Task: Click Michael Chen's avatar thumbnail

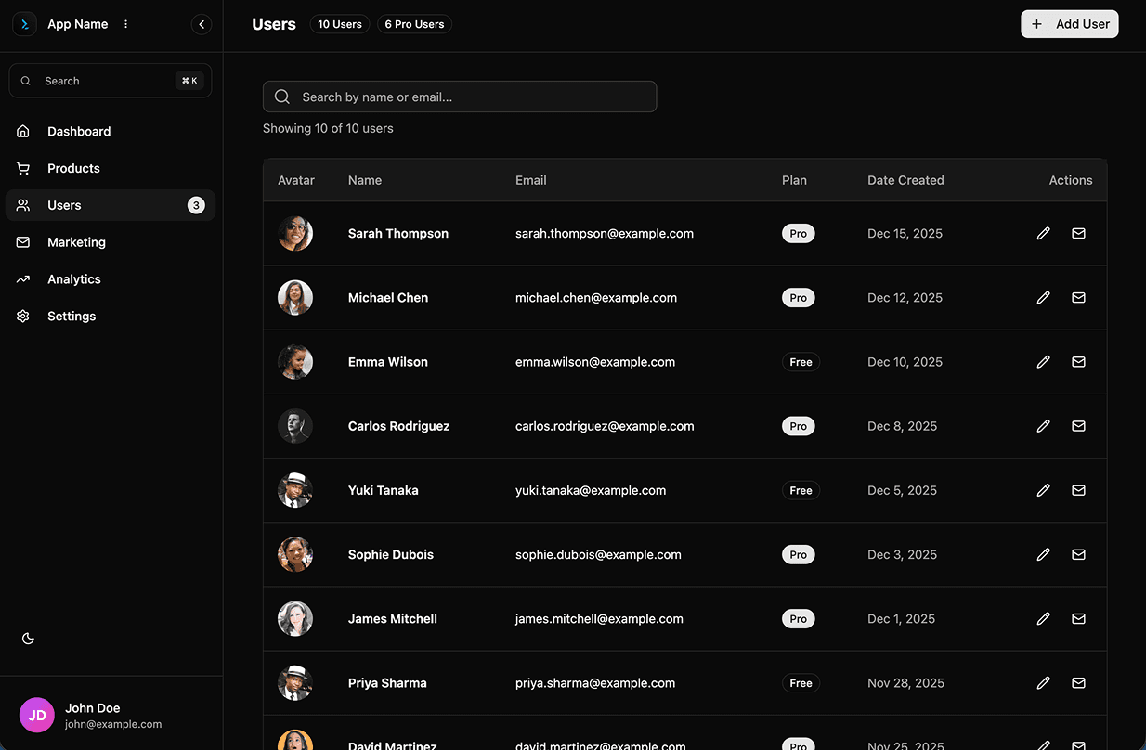Action: coord(294,297)
